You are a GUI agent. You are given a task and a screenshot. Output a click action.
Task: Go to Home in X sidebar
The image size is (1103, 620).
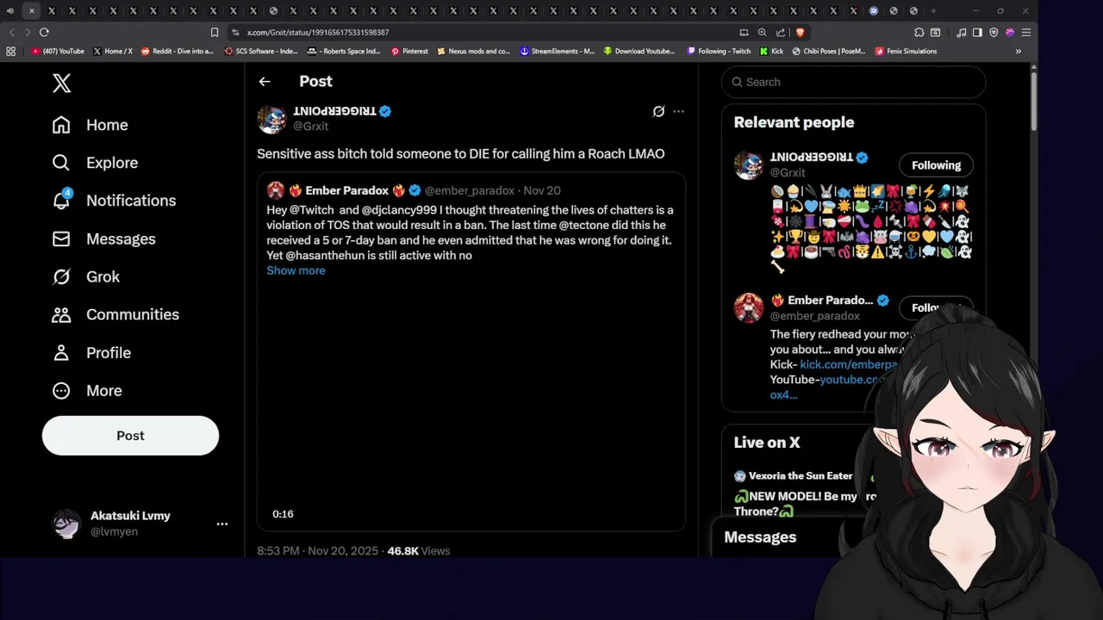click(x=90, y=125)
